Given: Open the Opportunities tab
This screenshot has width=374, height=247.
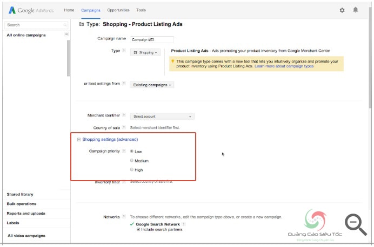Looking at the screenshot, I should tap(118, 10).
